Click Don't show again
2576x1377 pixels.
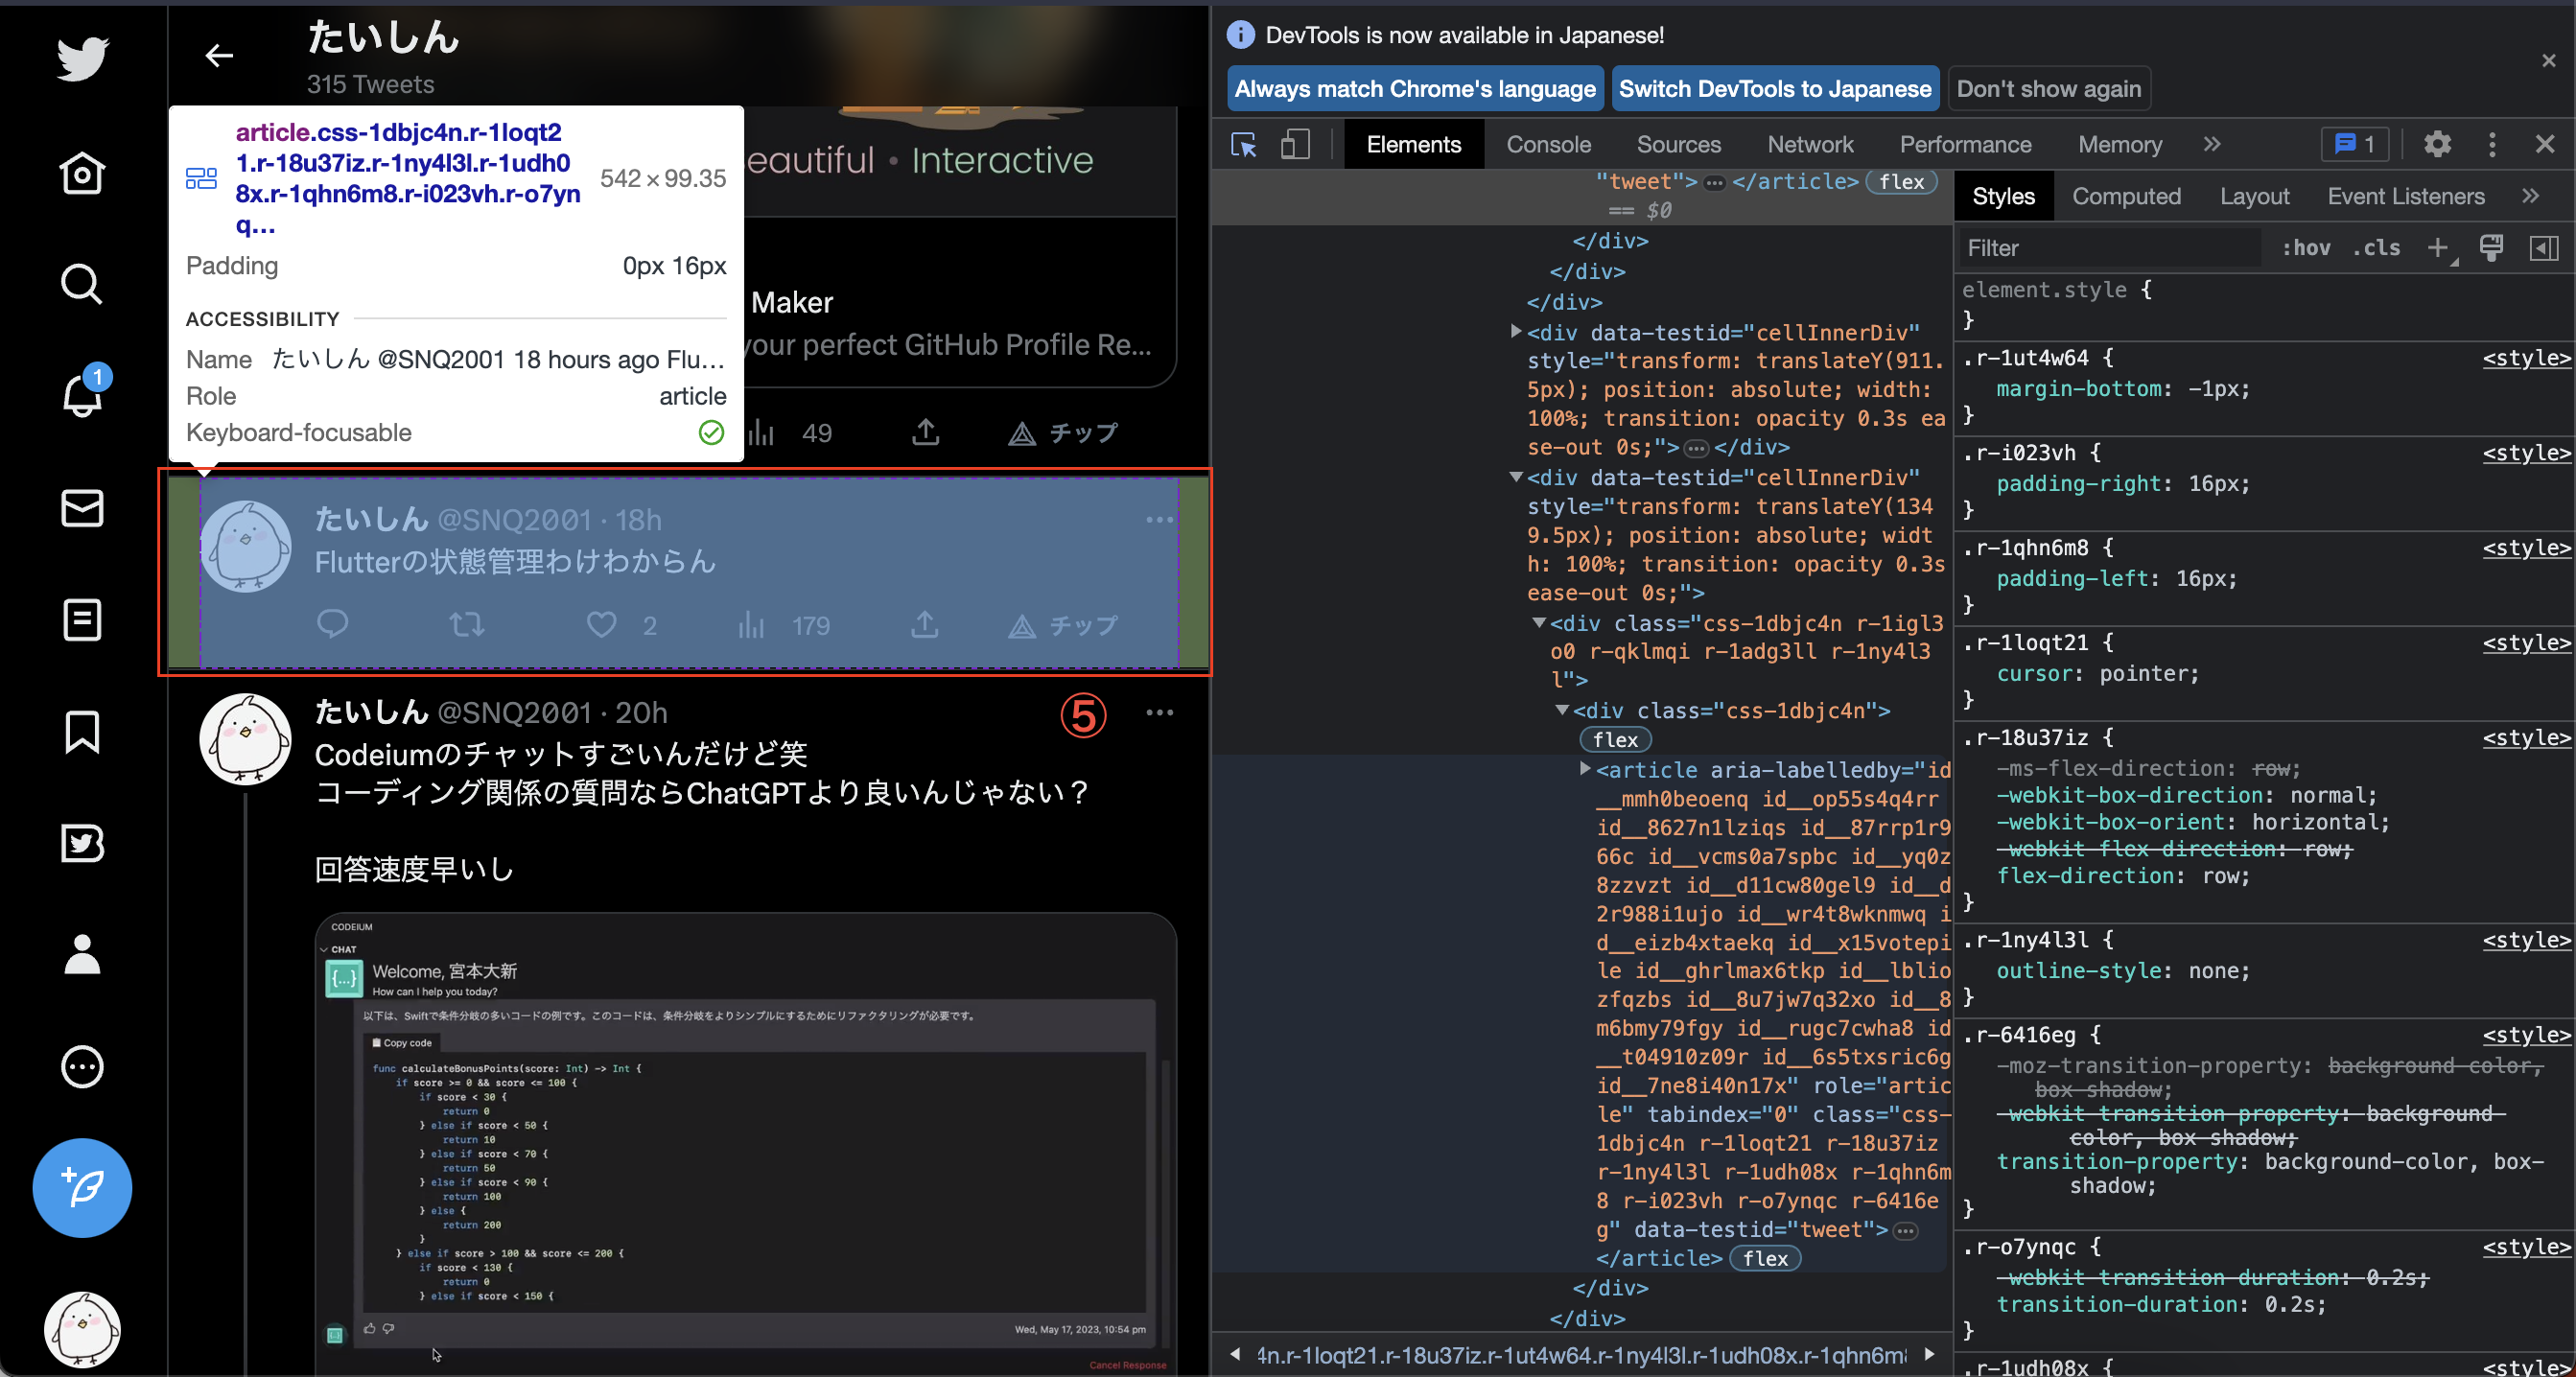2048,88
